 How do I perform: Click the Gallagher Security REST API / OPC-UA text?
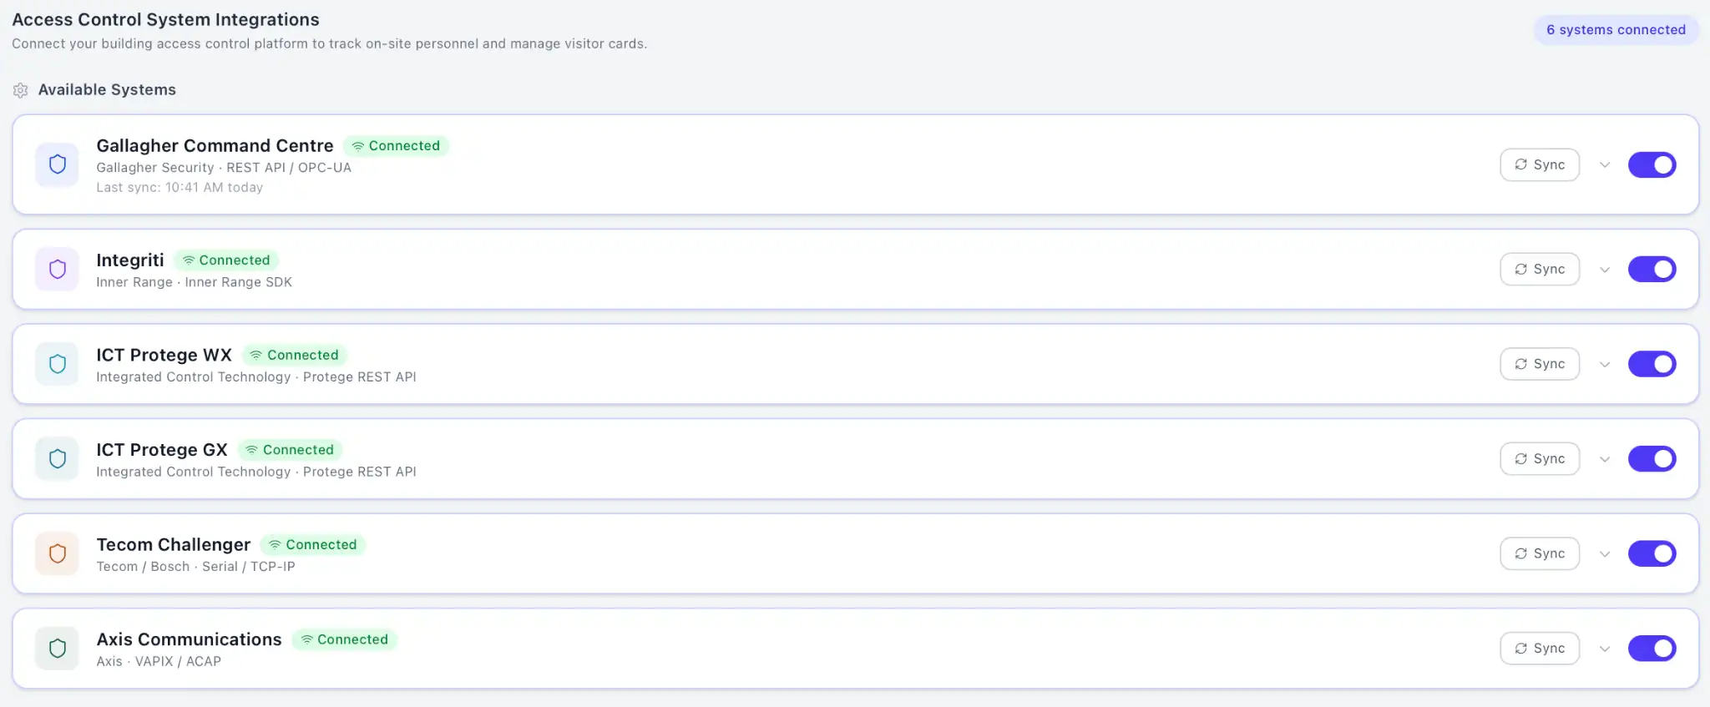224,168
